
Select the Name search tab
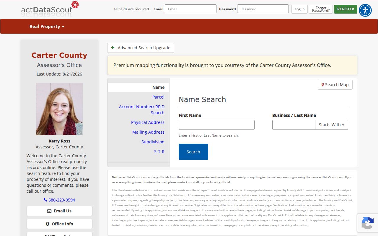138,87
